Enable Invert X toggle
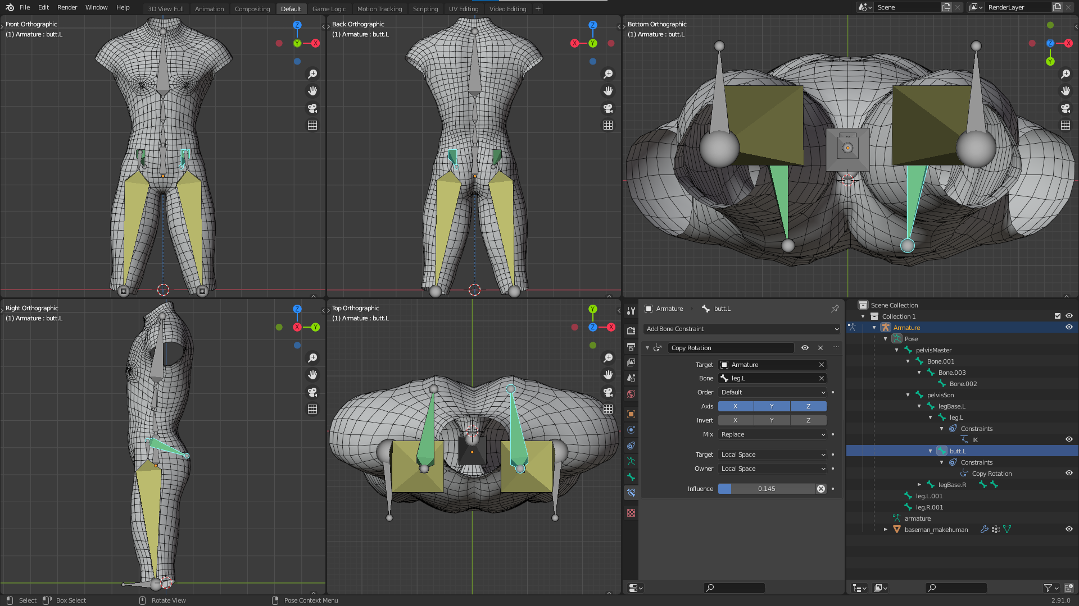Screen dimensions: 1079x606 click(735, 420)
